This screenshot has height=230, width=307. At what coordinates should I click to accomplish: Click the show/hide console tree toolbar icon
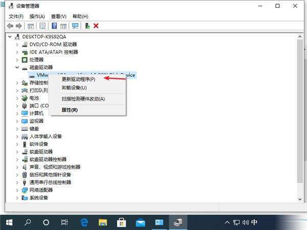tap(31, 26)
